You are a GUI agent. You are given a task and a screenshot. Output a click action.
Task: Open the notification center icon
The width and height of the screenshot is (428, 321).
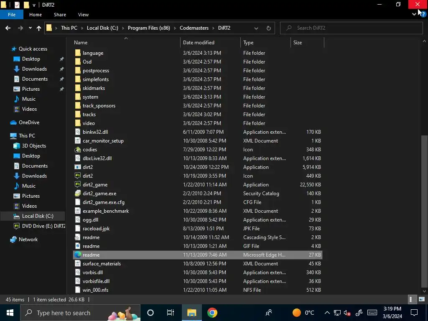tap(414, 313)
